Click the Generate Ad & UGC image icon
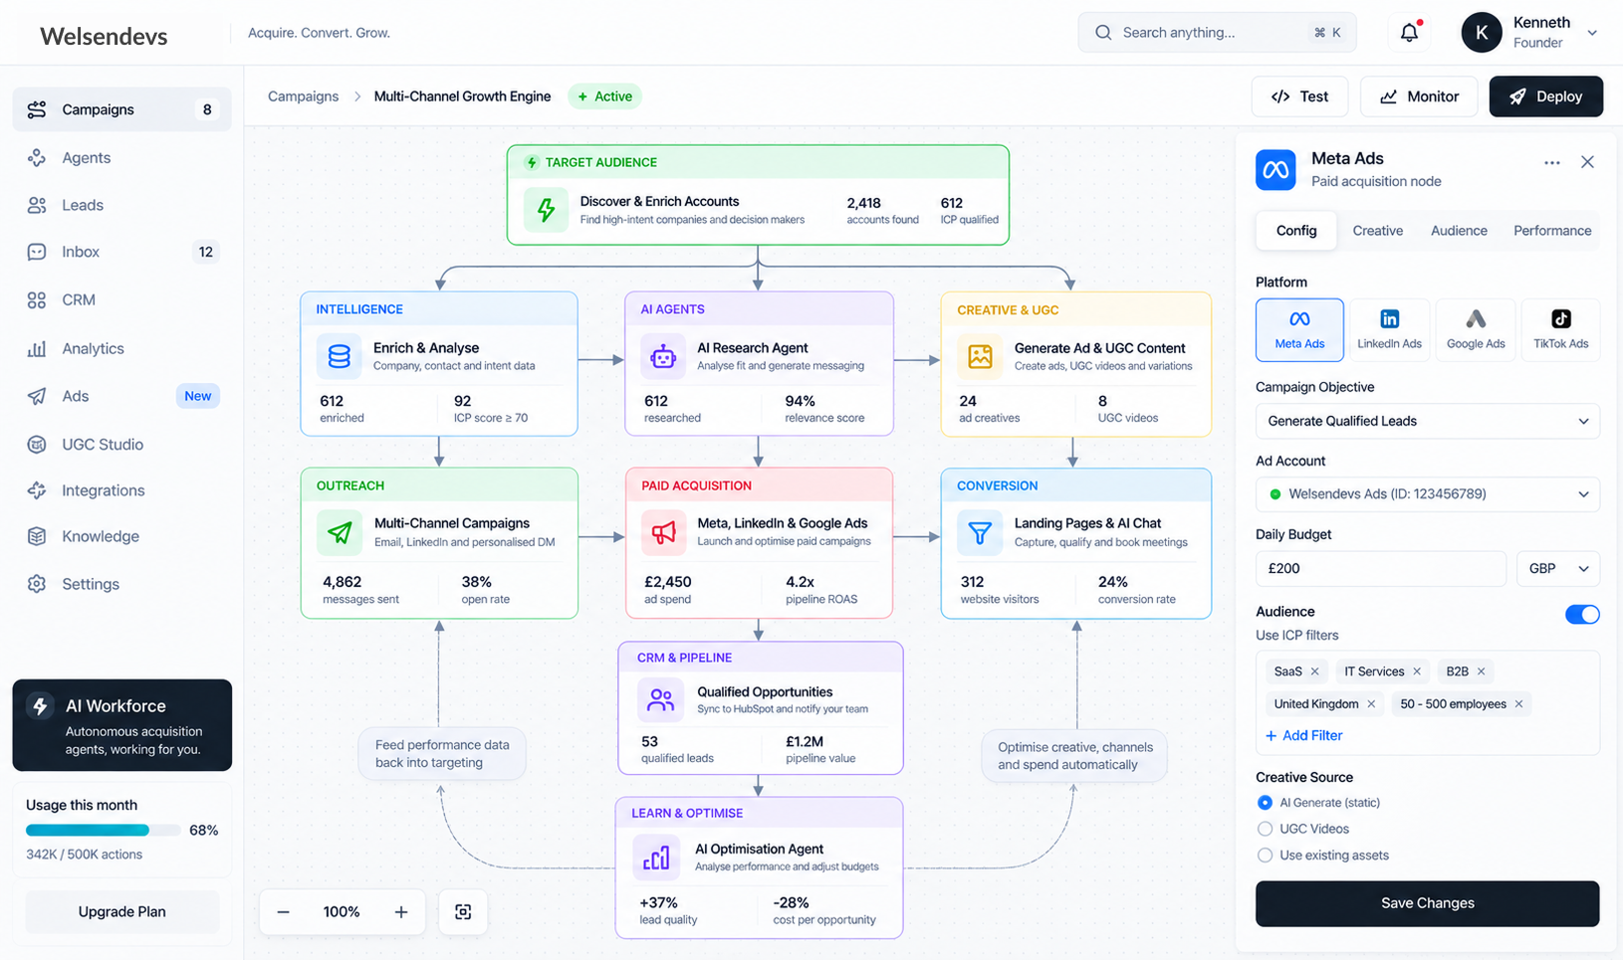1623x960 pixels. coord(980,357)
